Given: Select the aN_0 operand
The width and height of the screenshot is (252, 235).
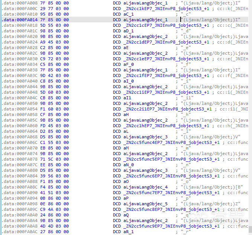Looking at the screenshot, I should 129,165.
